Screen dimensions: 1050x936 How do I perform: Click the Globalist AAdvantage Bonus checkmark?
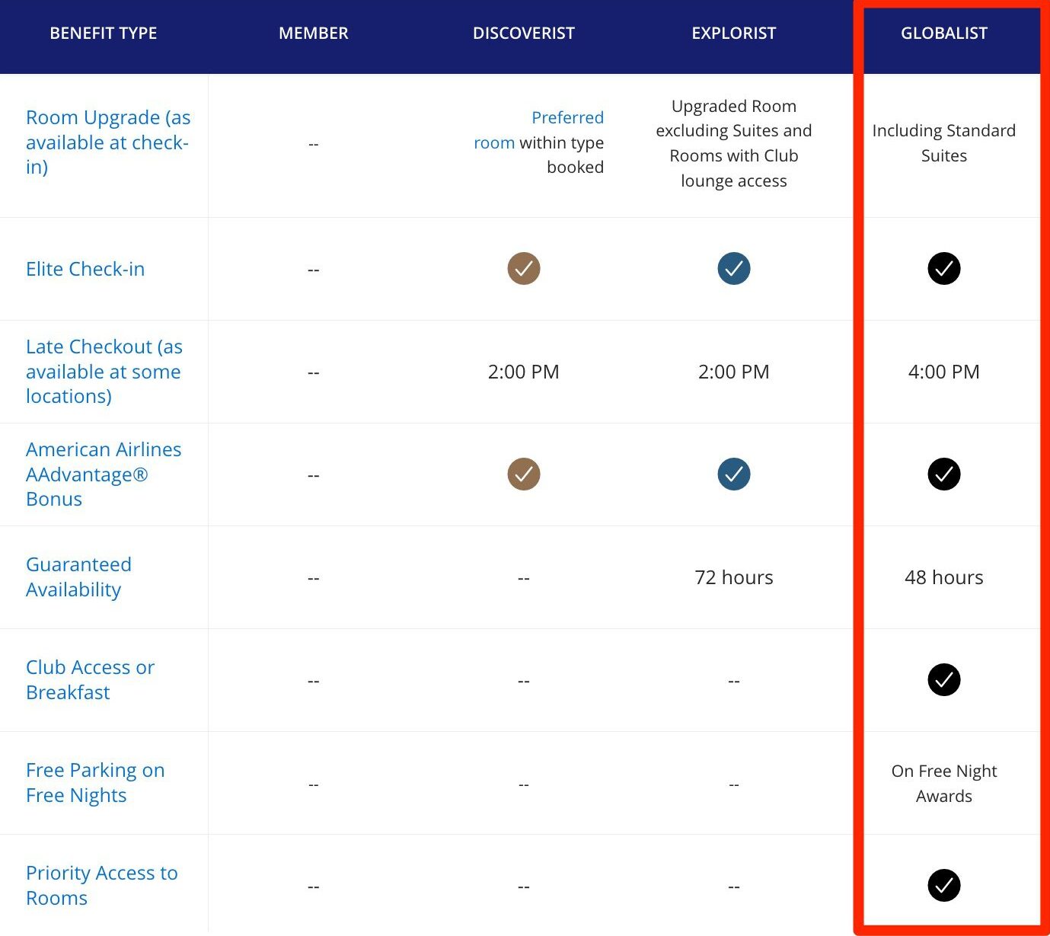944,474
